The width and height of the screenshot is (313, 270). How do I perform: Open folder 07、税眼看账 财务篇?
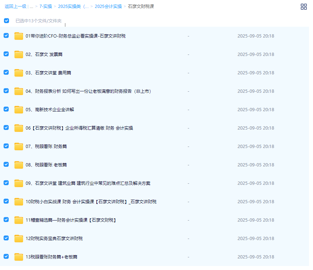46,147
